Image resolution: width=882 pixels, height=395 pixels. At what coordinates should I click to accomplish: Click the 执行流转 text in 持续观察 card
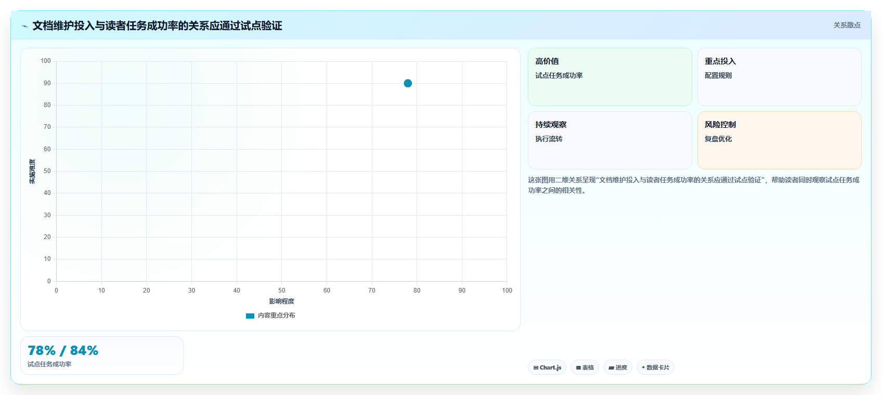click(549, 139)
